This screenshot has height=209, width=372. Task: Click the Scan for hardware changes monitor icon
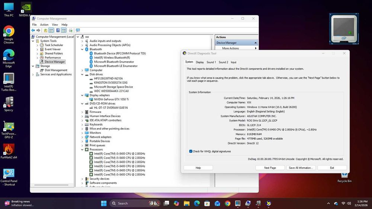[78, 30]
